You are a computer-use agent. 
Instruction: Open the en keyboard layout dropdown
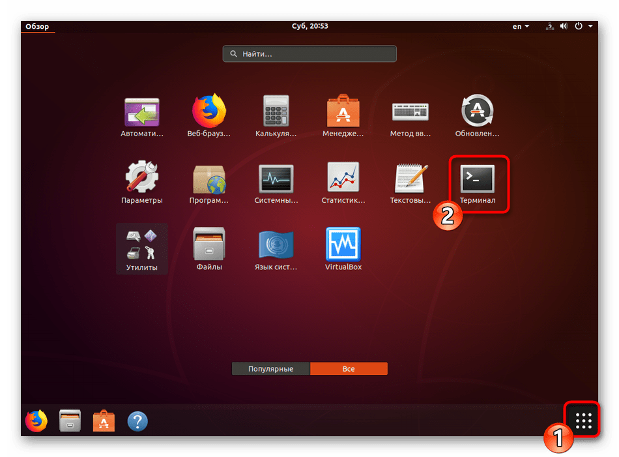(x=521, y=27)
